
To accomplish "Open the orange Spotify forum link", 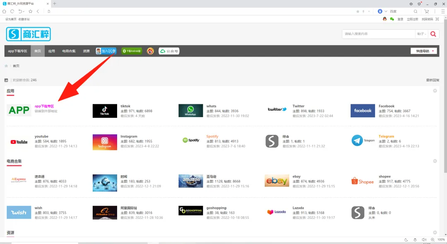I will (212, 136).
